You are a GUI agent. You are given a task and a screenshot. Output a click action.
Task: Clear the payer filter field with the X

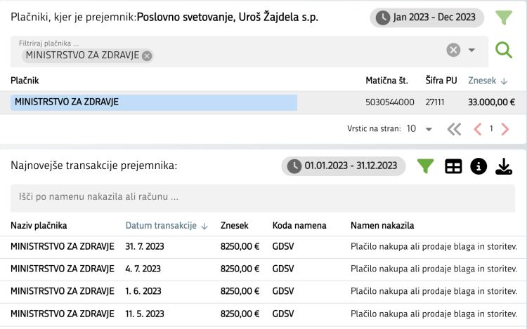453,51
